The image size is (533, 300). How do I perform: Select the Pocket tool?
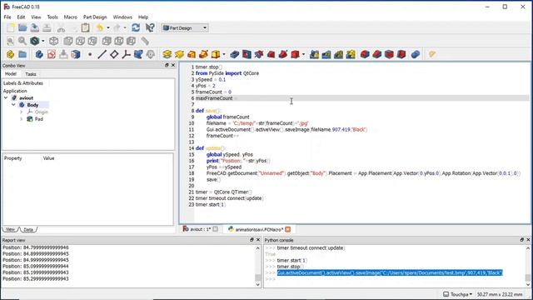pos(235,54)
